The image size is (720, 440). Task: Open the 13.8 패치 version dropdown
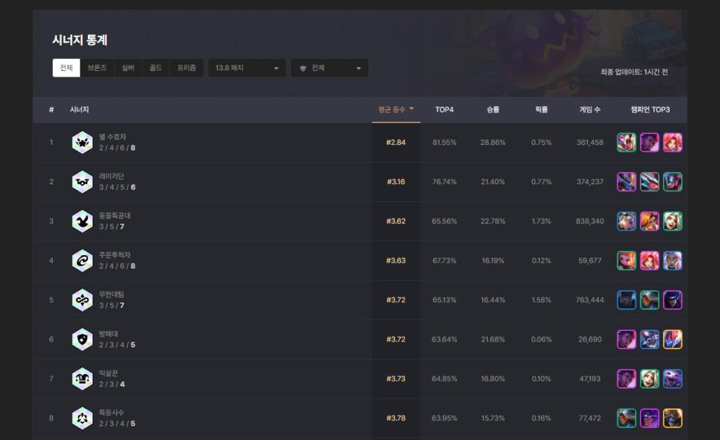[x=247, y=68]
